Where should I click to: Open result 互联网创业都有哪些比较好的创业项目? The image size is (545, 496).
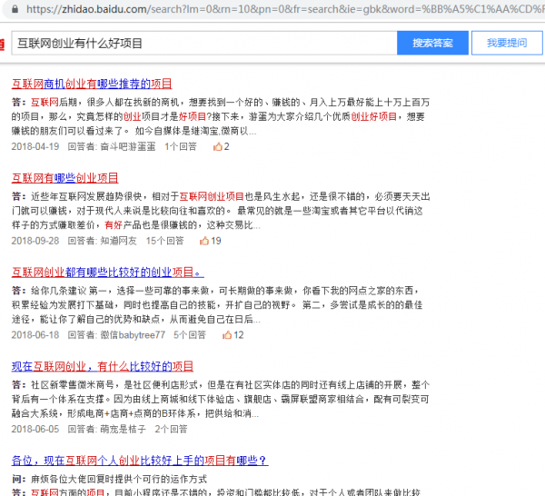[108, 273]
